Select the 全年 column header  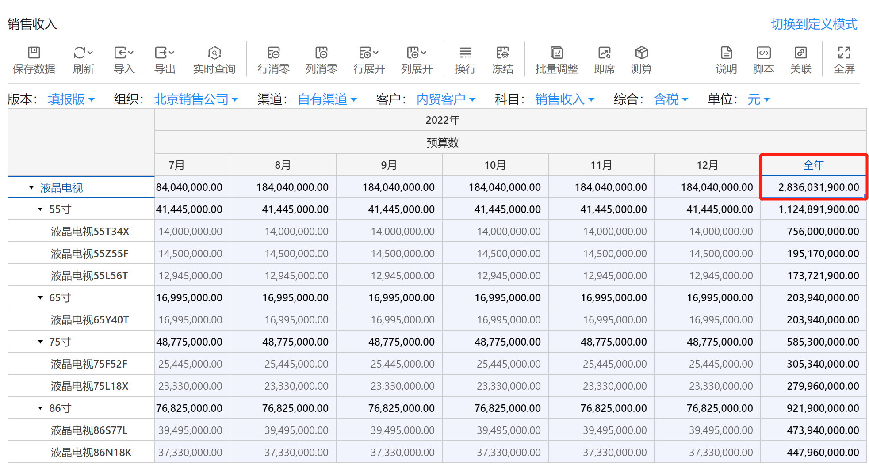(x=813, y=165)
